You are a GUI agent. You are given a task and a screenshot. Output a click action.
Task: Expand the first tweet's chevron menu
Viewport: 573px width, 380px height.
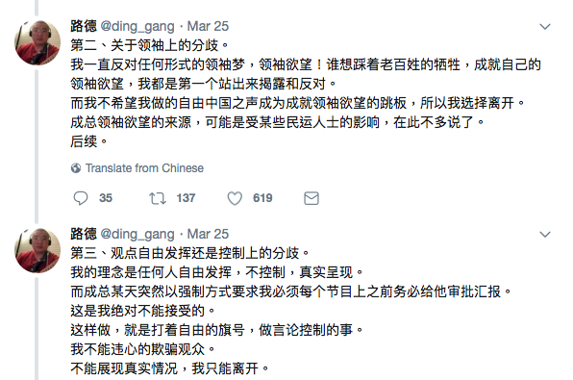[545, 27]
